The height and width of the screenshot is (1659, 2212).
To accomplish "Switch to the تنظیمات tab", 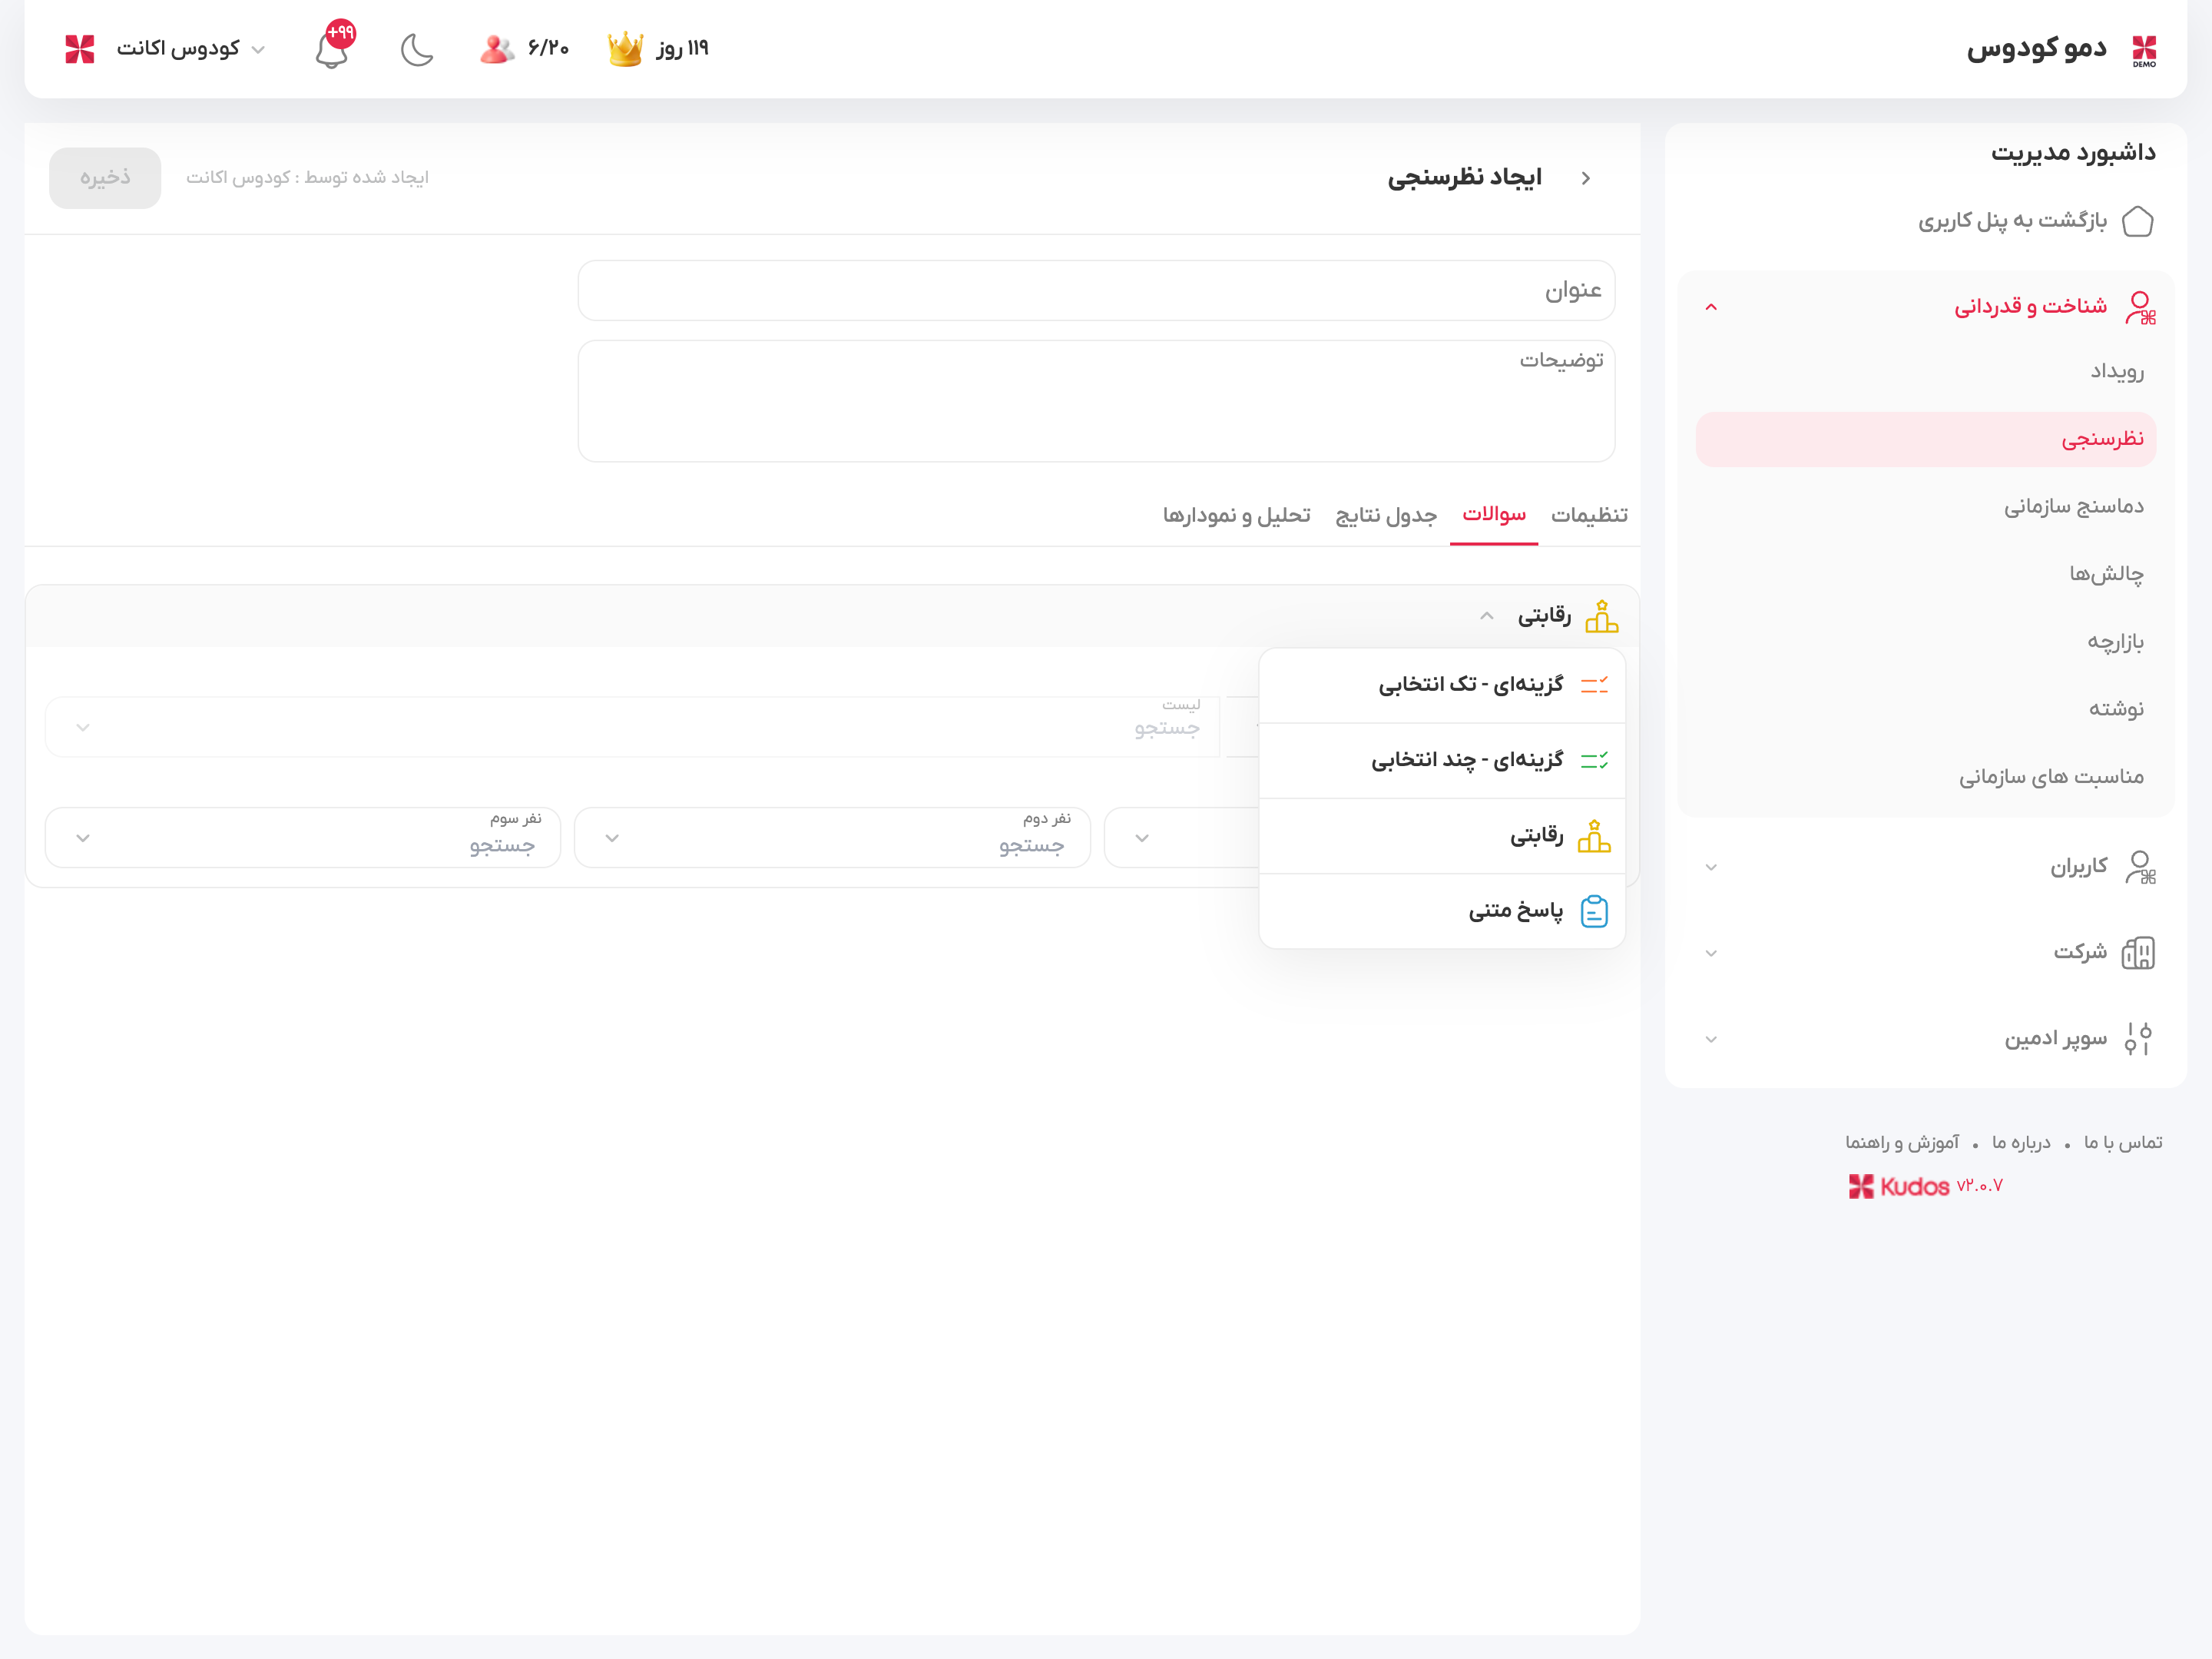I will pos(1588,514).
